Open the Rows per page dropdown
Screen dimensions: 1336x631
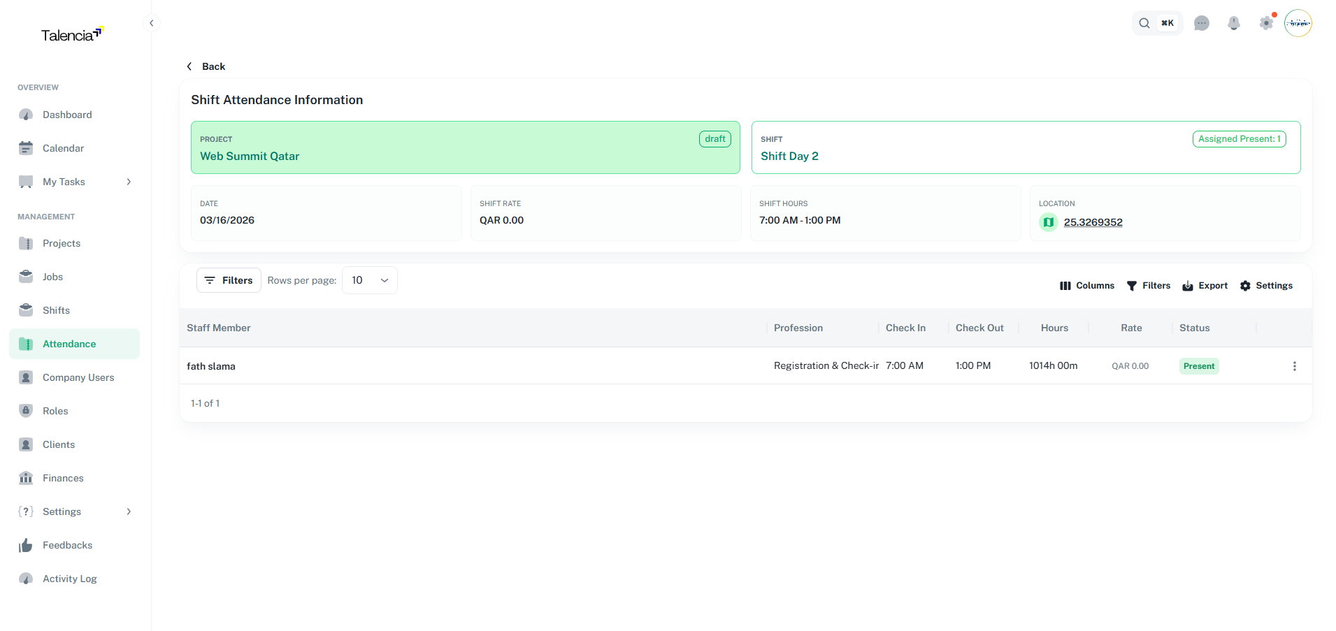(x=369, y=280)
